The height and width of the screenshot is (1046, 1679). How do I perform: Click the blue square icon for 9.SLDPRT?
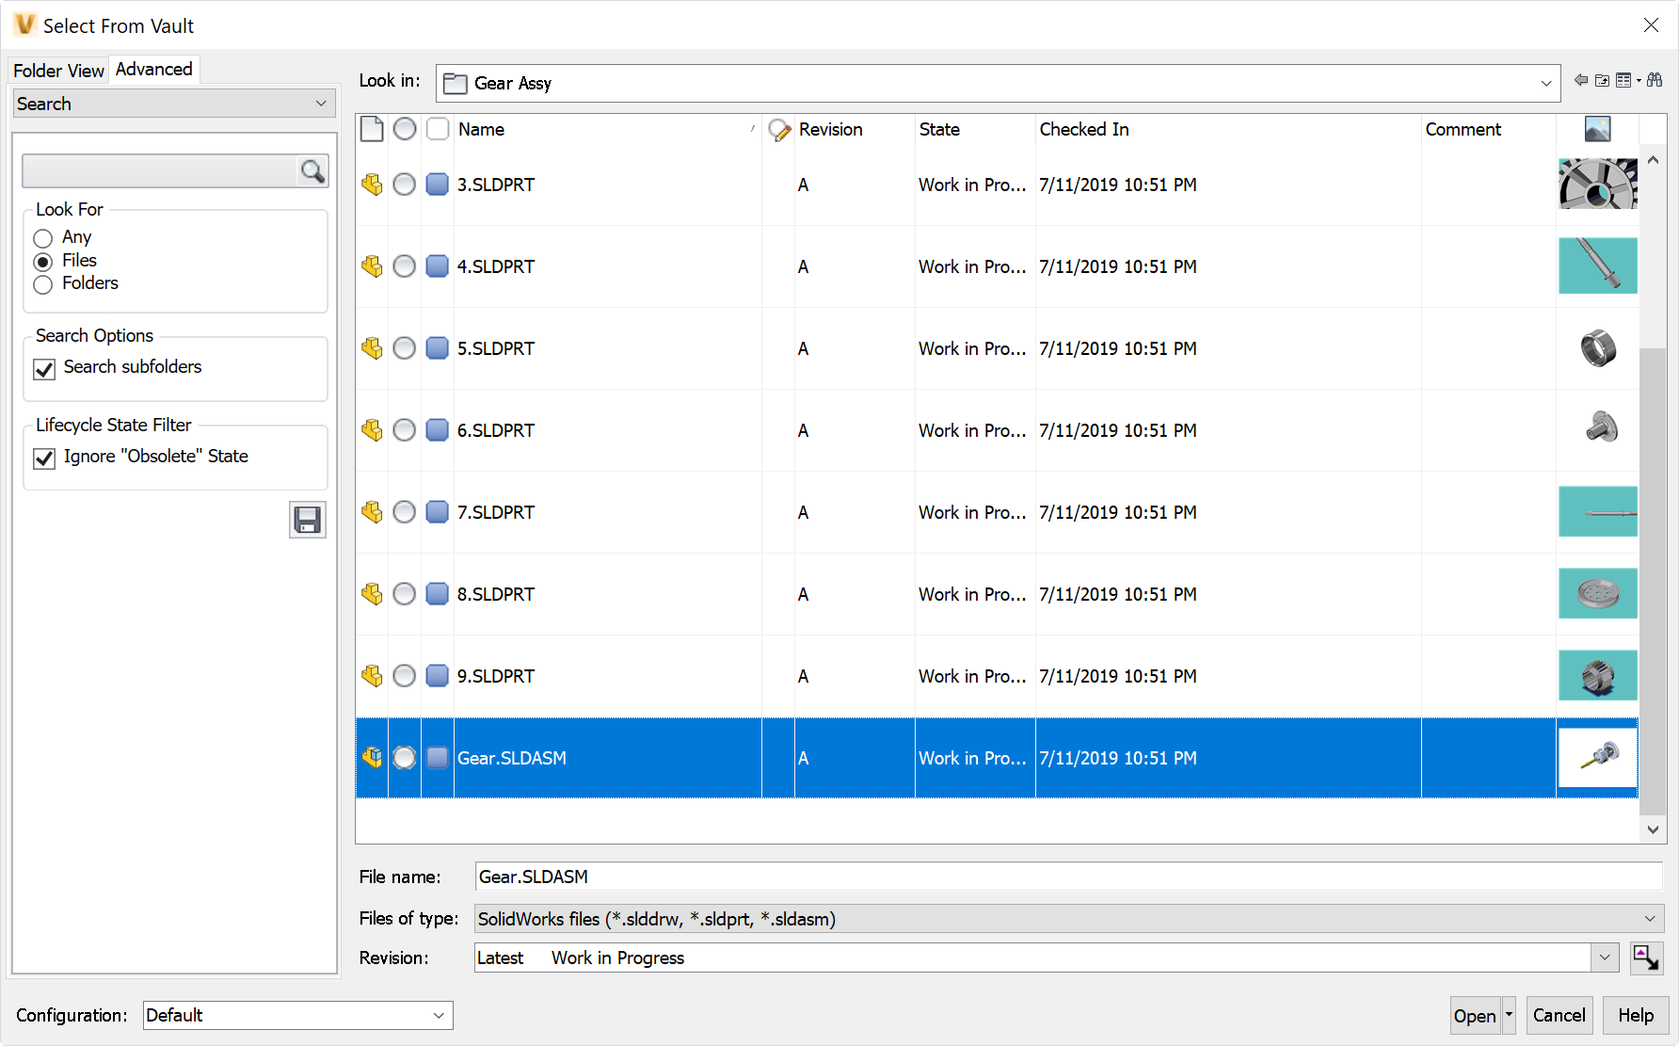pos(437,676)
